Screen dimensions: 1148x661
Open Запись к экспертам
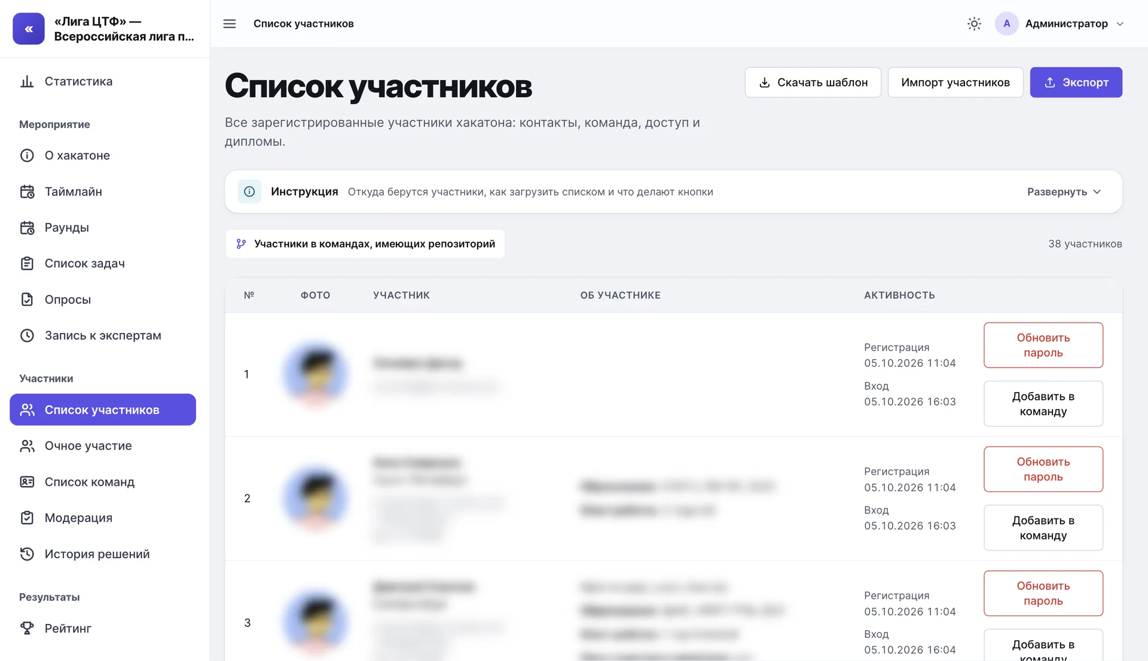tap(103, 335)
